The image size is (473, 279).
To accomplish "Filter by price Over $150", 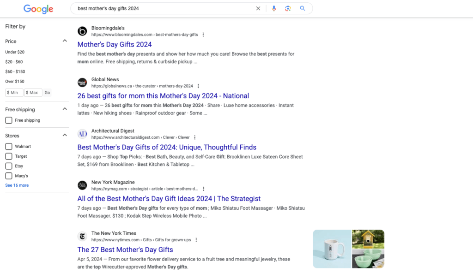I will point(15,81).
